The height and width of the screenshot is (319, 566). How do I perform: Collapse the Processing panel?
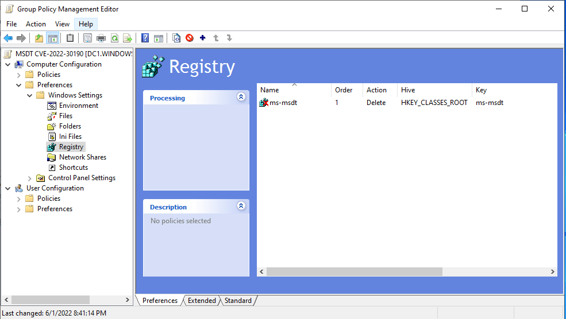tap(241, 98)
